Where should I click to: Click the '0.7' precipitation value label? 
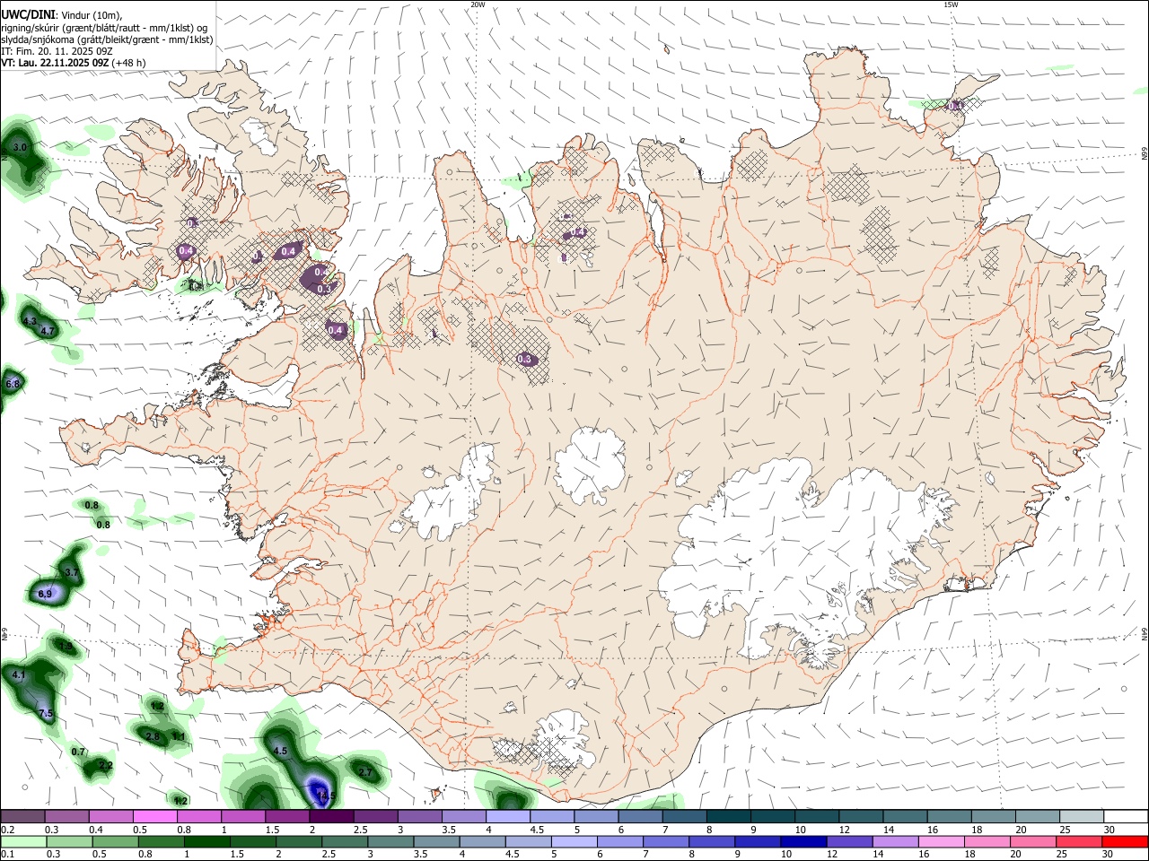(78, 752)
